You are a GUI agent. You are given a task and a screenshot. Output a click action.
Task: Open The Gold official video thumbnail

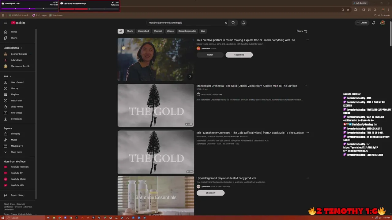(x=156, y=105)
